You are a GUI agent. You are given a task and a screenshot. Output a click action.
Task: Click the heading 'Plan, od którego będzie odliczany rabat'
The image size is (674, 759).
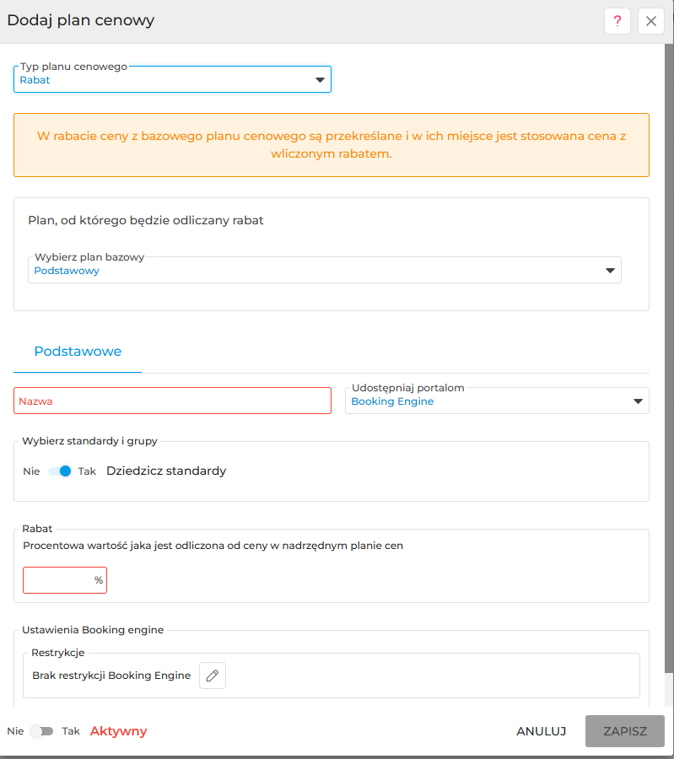(x=146, y=220)
